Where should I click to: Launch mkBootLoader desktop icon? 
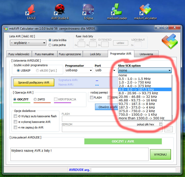coord(117,11)
